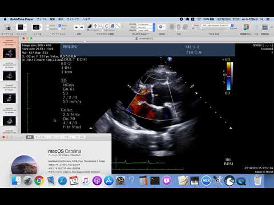The width and height of the screenshot is (274, 205).
Task: Open Safari from the Dock
Action: 62,181
